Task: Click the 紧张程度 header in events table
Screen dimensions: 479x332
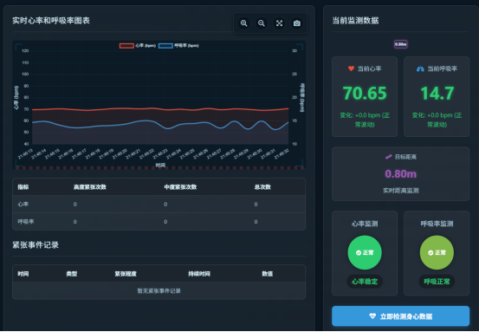Action: [126, 274]
